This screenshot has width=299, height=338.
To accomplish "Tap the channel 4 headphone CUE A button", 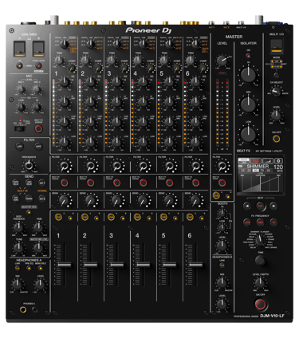I will click(x=137, y=217).
